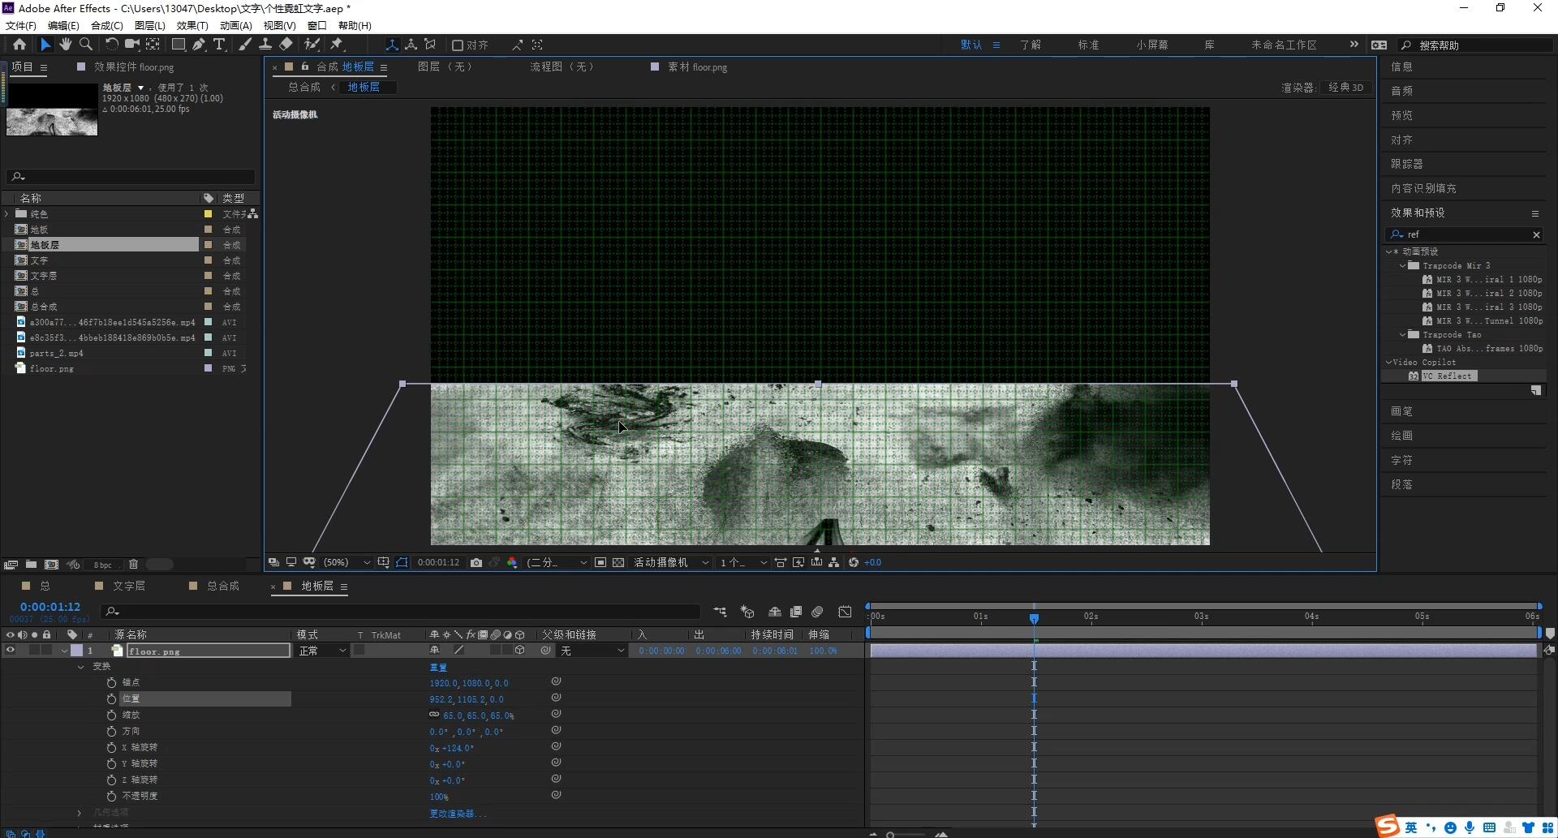Open the channel and color management icon
Image resolution: width=1558 pixels, height=838 pixels.
tap(512, 562)
